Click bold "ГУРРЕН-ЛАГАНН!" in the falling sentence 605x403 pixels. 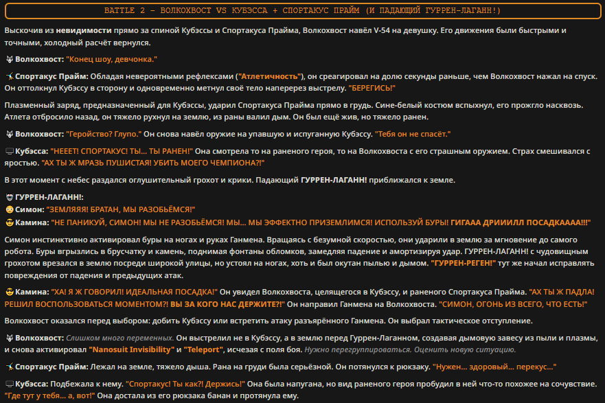point(334,180)
